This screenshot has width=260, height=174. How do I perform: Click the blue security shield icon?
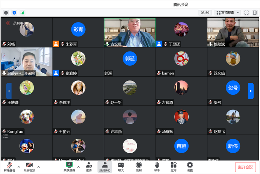tap(14, 12)
